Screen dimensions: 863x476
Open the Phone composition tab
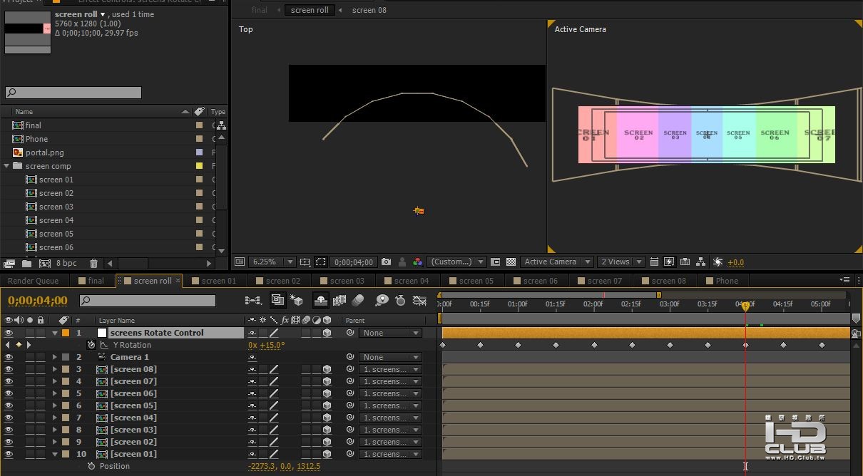tap(727, 281)
